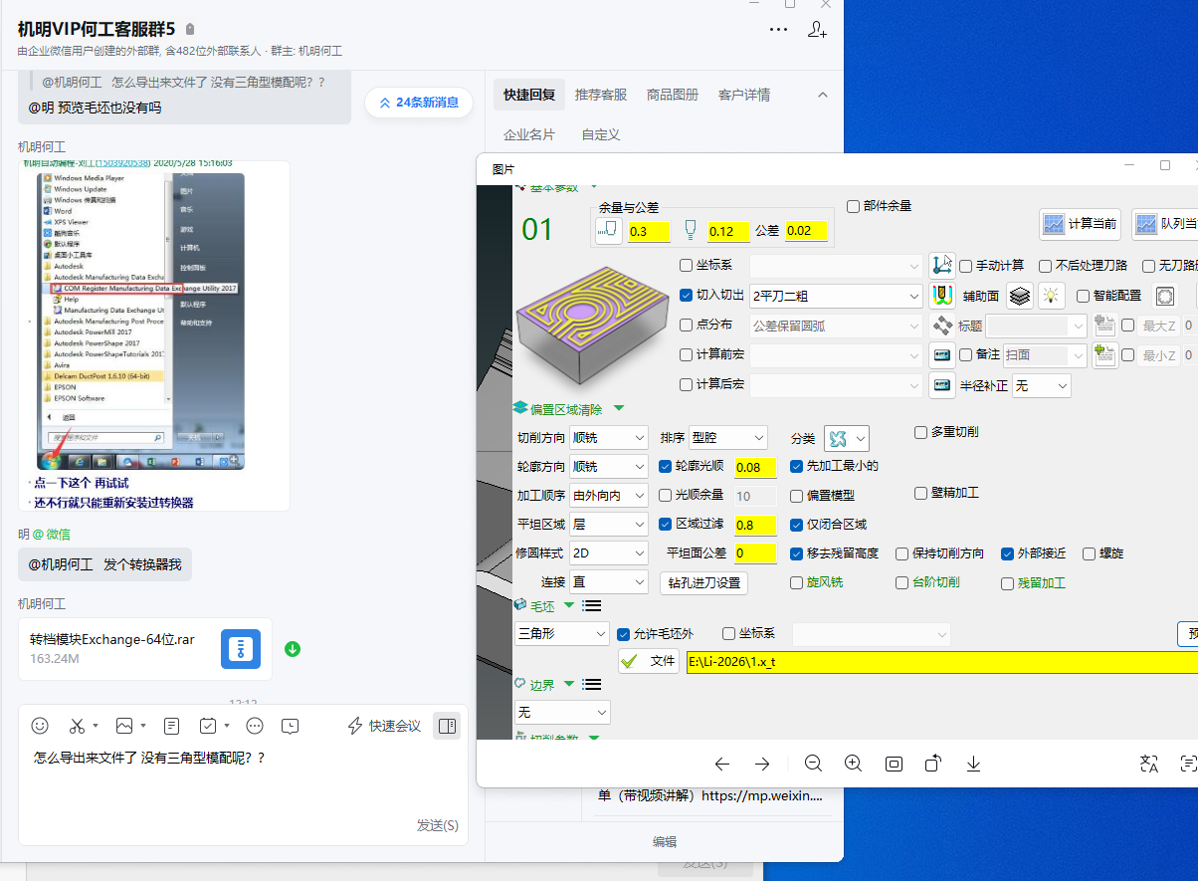Start a quick meeting via 快速会议
Image resolution: width=1198 pixels, height=881 pixels.
point(384,726)
